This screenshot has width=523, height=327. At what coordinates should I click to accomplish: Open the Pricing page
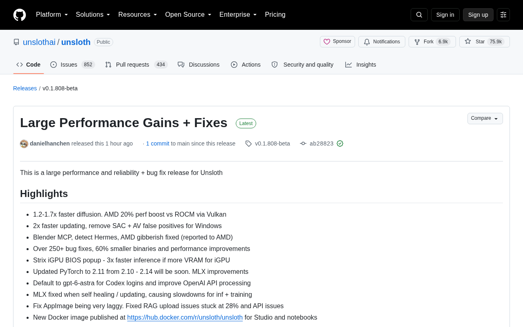click(x=275, y=15)
